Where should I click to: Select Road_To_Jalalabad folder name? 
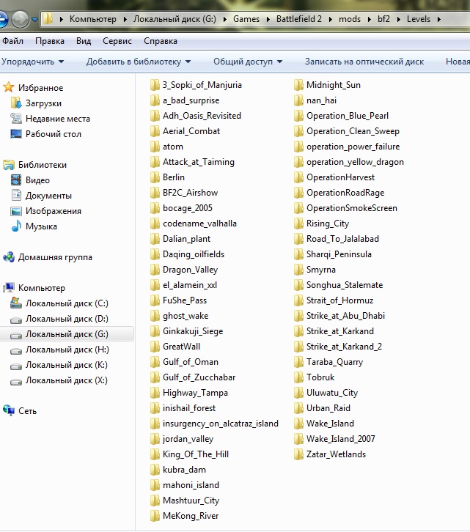pyautogui.click(x=342, y=238)
